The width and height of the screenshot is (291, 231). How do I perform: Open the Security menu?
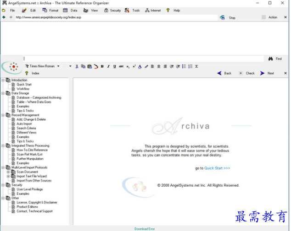(x=115, y=11)
